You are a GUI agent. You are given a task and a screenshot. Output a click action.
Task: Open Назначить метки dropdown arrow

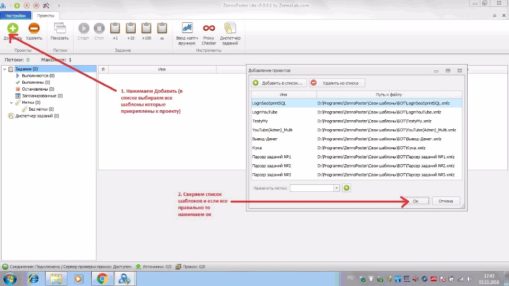click(x=337, y=188)
